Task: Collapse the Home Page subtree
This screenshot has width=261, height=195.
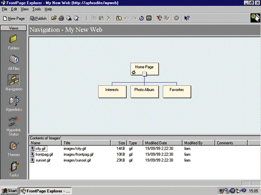Action: tap(144, 74)
